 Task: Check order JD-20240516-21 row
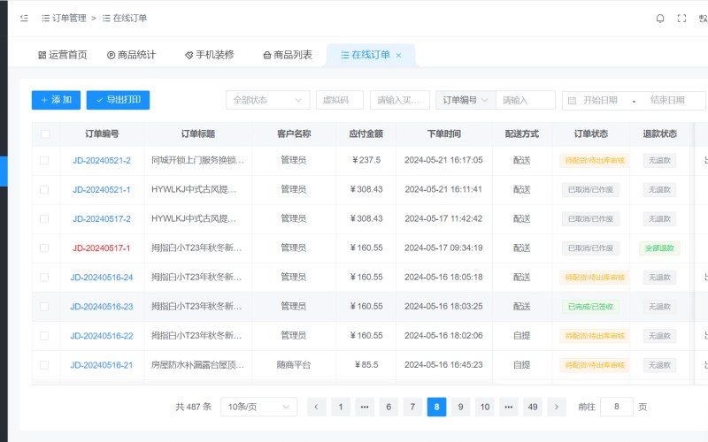point(44,365)
